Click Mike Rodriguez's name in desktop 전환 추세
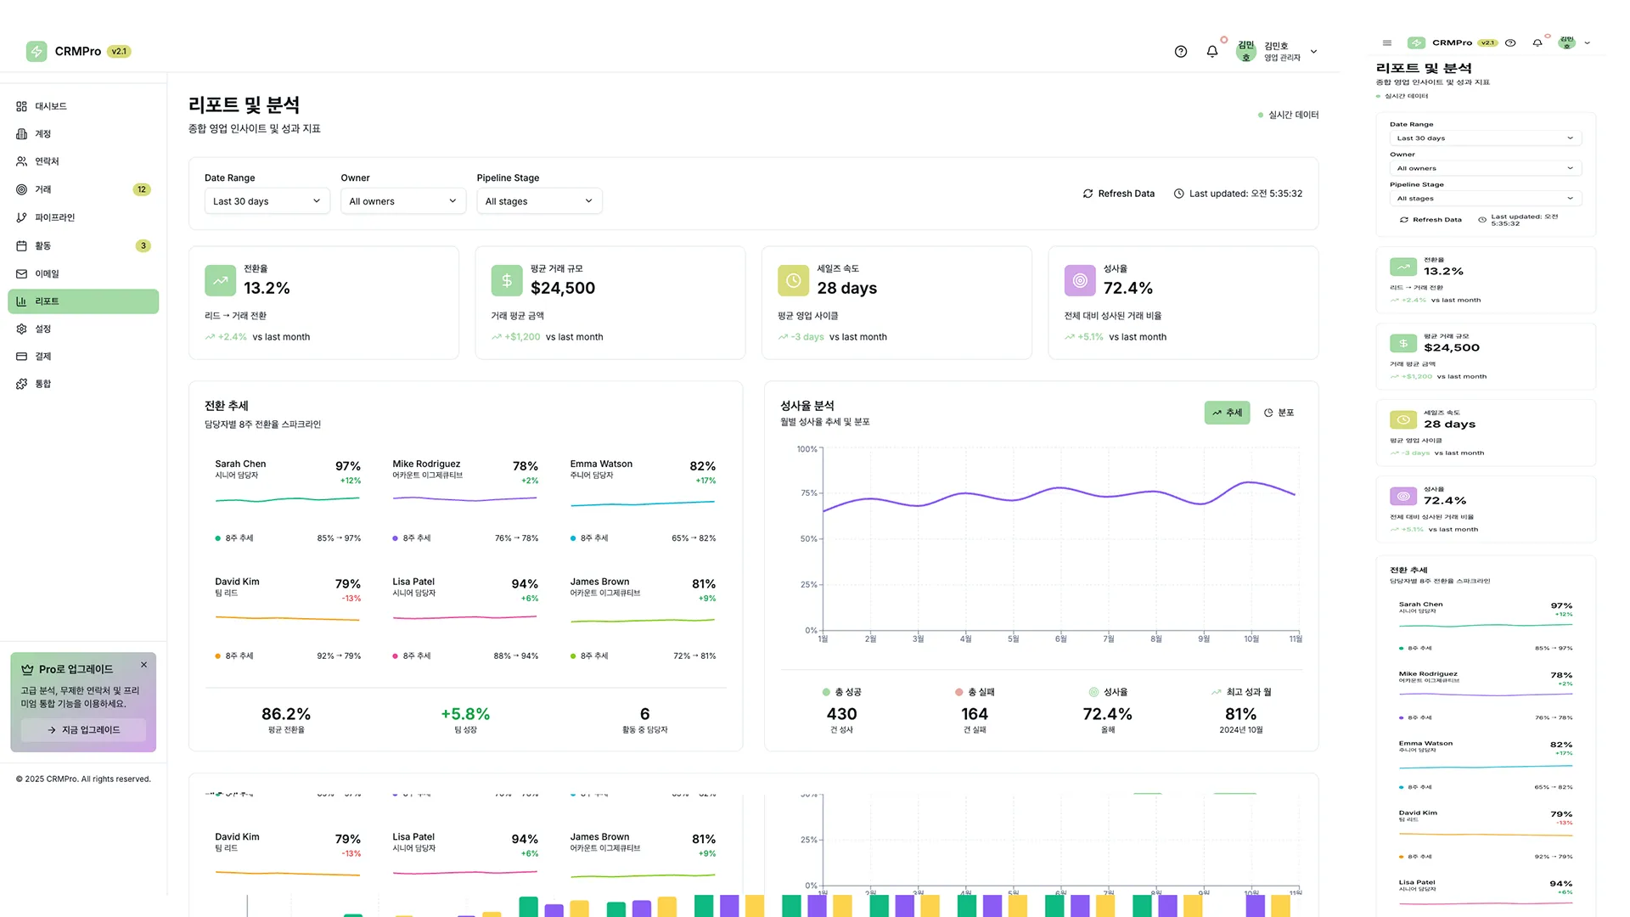 426,464
